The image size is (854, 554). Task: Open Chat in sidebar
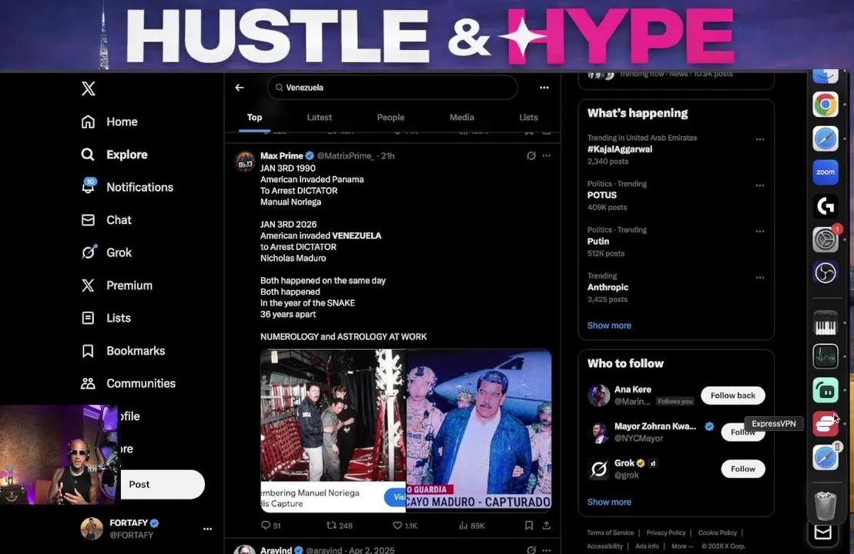106,220
